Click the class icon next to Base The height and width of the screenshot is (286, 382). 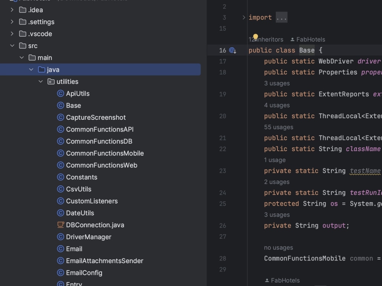60,105
